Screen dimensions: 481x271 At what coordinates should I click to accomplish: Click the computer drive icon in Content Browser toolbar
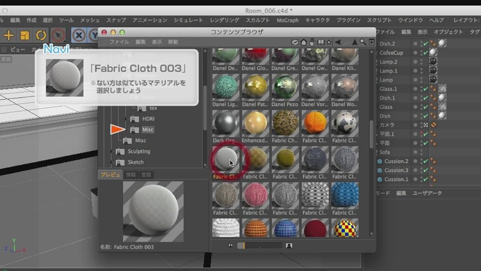tap(295, 42)
